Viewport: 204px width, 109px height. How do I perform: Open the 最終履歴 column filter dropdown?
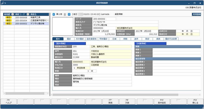tap(13, 14)
